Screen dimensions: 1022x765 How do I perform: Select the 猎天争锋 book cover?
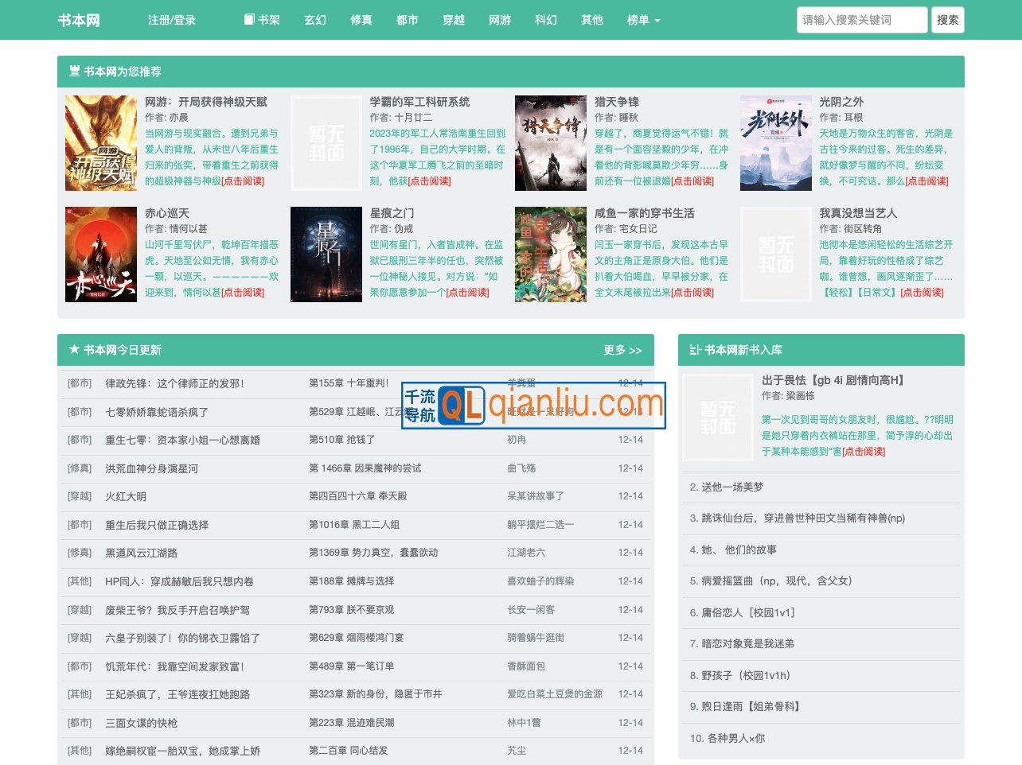(551, 143)
